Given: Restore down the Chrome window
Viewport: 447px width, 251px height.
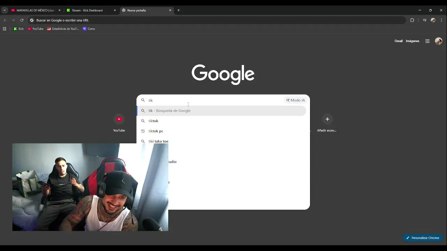Looking at the screenshot, I should (x=430, y=10).
